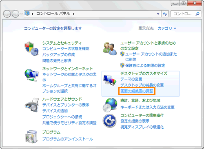Open システムとセキュリティ shield icon
Screen dimensions: 204x149
click(31, 49)
